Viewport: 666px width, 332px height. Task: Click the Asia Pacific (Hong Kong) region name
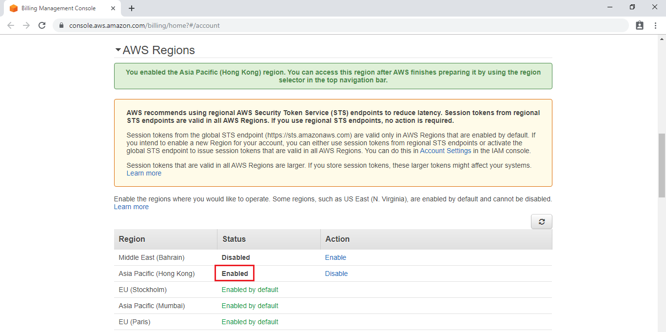click(157, 273)
